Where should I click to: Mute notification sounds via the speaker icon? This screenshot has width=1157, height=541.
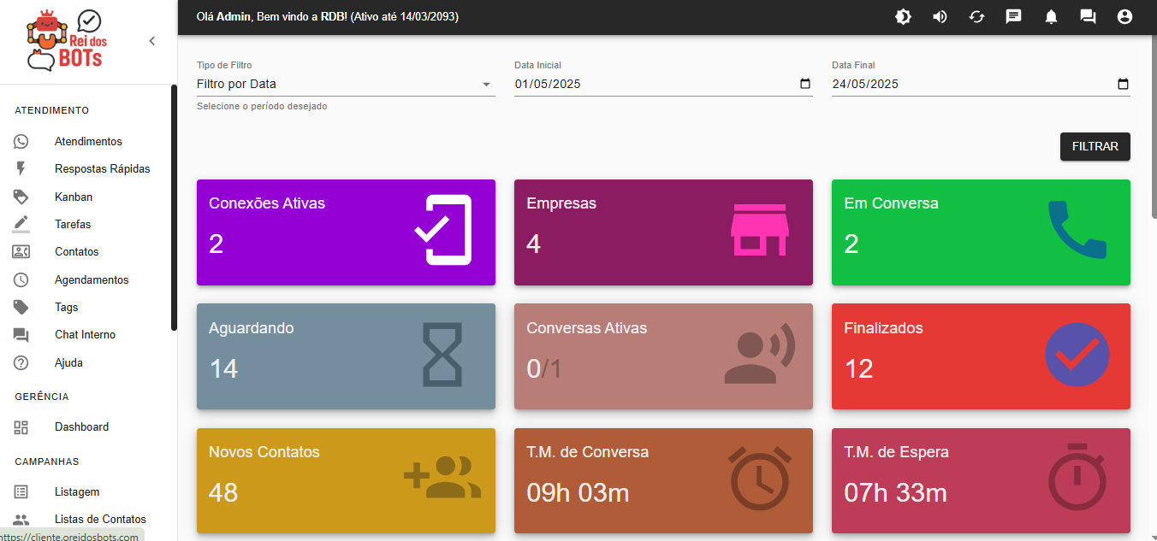[x=940, y=16]
